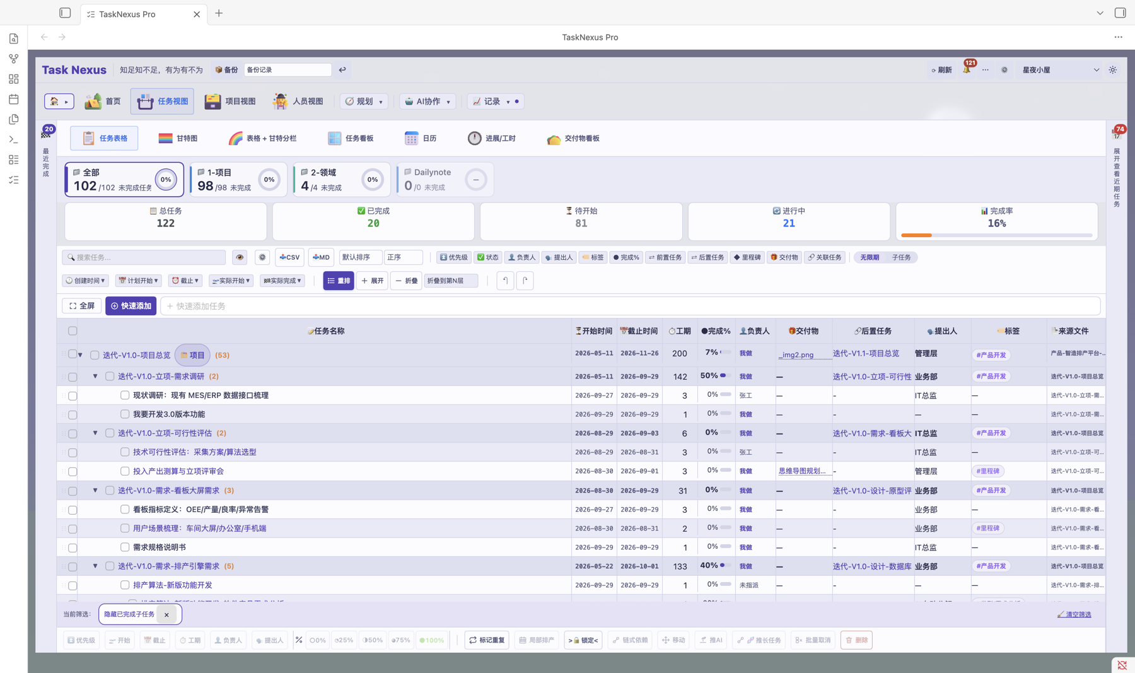Click the progress bar for 迭代-V1.0-立项-需求调研

[726, 376]
